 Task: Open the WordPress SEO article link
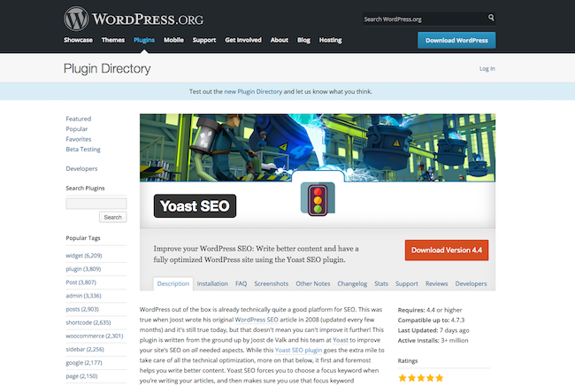pos(257,320)
